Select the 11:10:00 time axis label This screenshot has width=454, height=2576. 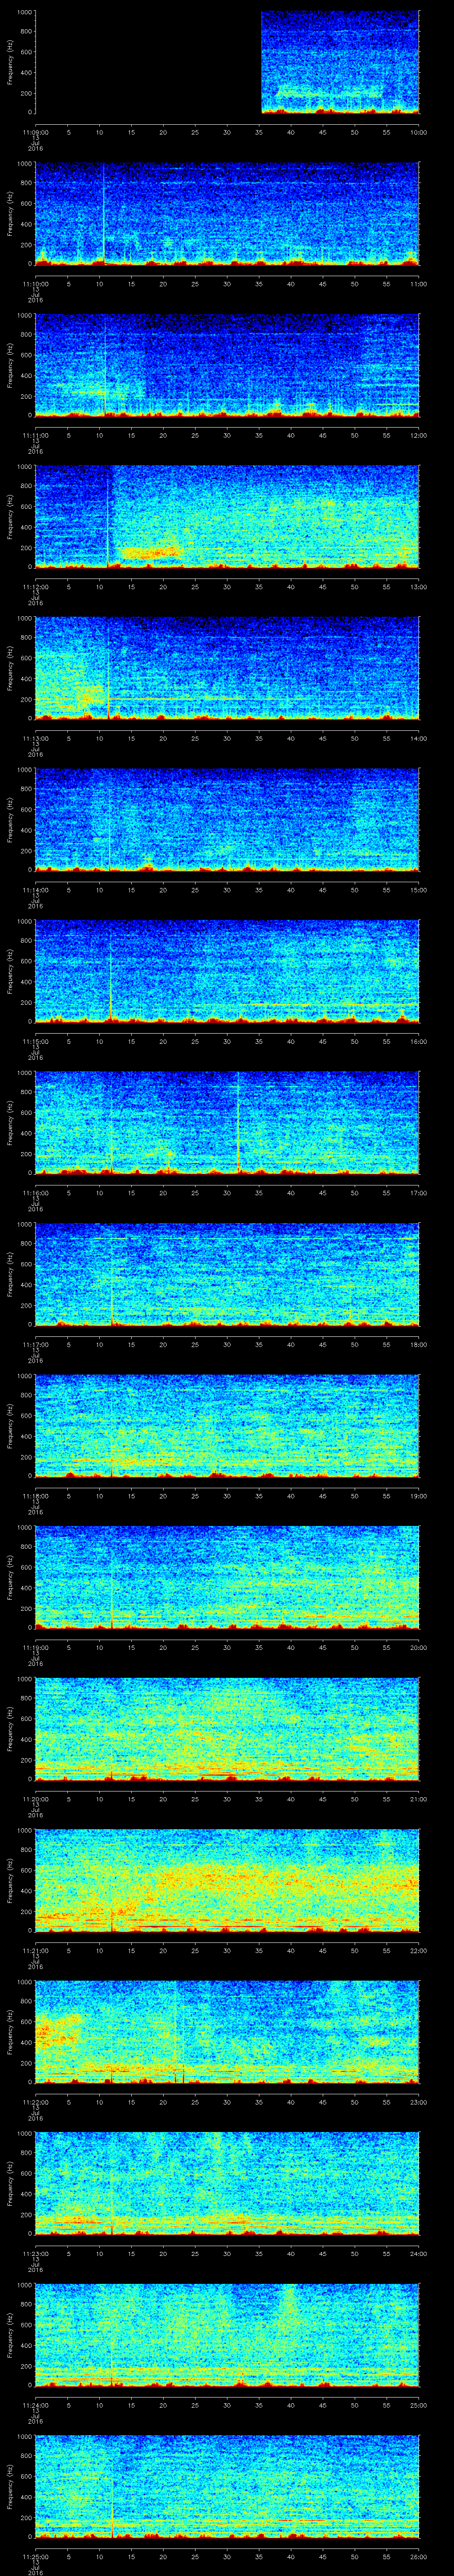tap(36, 283)
